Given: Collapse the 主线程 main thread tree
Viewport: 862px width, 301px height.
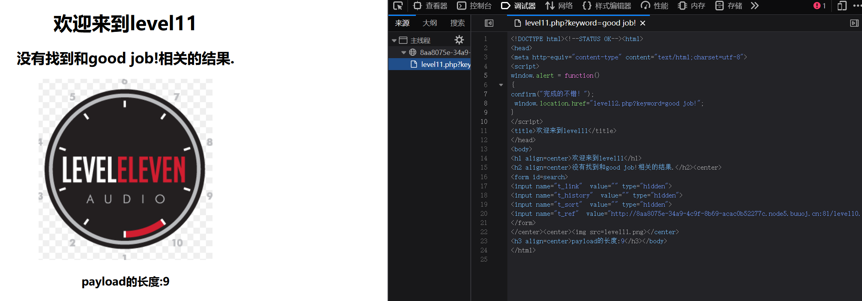Looking at the screenshot, I should click(394, 41).
